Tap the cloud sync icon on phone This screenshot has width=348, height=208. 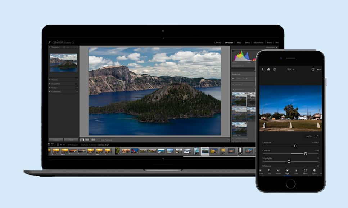268,69
